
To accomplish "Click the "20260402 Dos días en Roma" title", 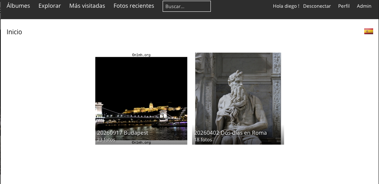I will [230, 133].
